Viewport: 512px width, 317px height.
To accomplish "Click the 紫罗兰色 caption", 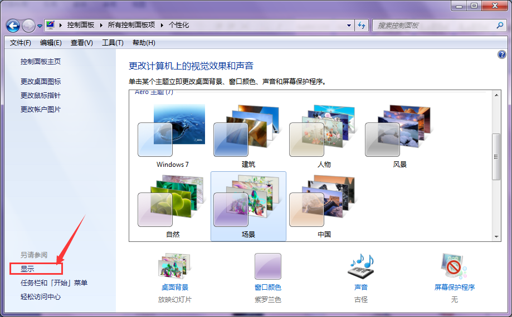I will pyautogui.click(x=268, y=299).
